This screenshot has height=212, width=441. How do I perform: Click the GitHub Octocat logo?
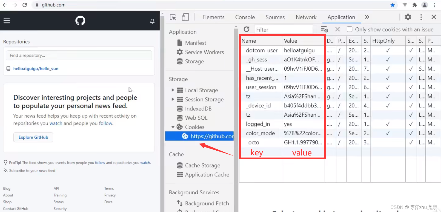[80, 20]
